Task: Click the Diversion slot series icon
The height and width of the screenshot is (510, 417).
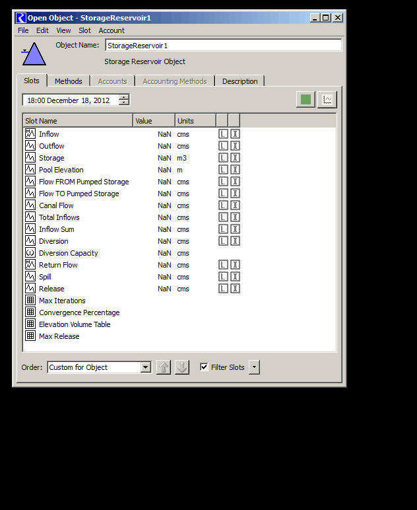Action: tap(30, 240)
